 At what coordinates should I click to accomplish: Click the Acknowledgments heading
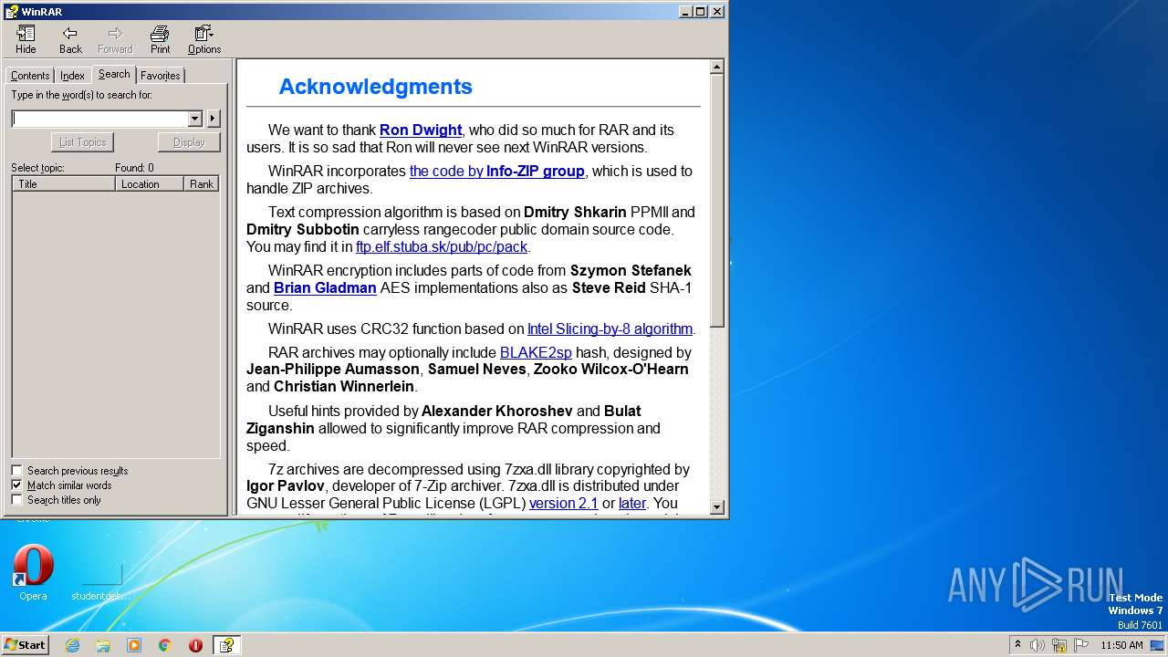[x=375, y=87]
